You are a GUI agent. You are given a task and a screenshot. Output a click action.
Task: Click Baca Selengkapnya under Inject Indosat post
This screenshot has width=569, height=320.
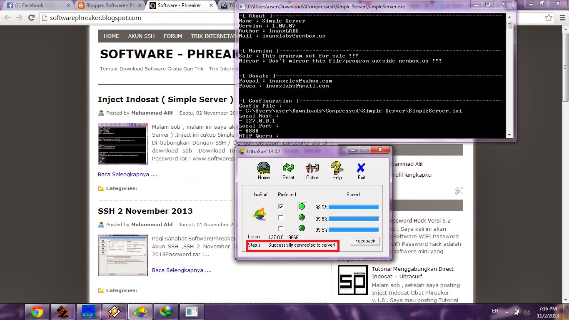click(127, 174)
